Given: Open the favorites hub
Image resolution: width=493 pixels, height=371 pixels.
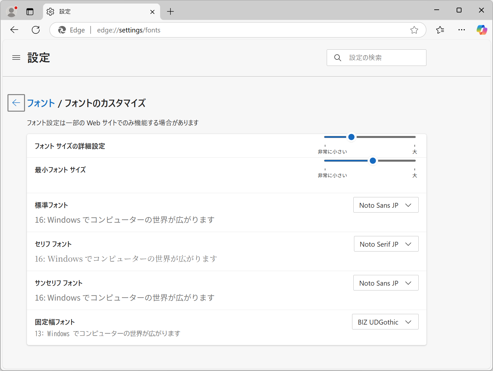Looking at the screenshot, I should pos(440,30).
